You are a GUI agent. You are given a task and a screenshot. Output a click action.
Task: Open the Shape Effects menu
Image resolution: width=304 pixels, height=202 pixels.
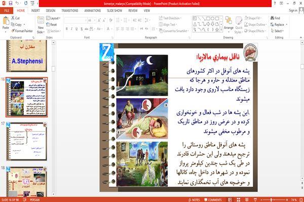click(x=255, y=31)
